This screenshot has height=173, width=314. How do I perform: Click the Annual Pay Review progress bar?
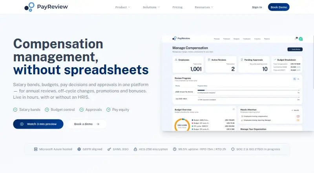(248, 90)
